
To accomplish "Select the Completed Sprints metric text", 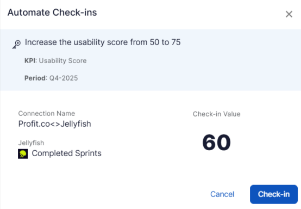I will 67,153.
